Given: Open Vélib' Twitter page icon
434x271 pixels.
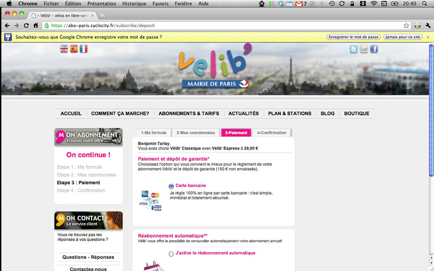Looking at the screenshot, I should click(354, 49).
